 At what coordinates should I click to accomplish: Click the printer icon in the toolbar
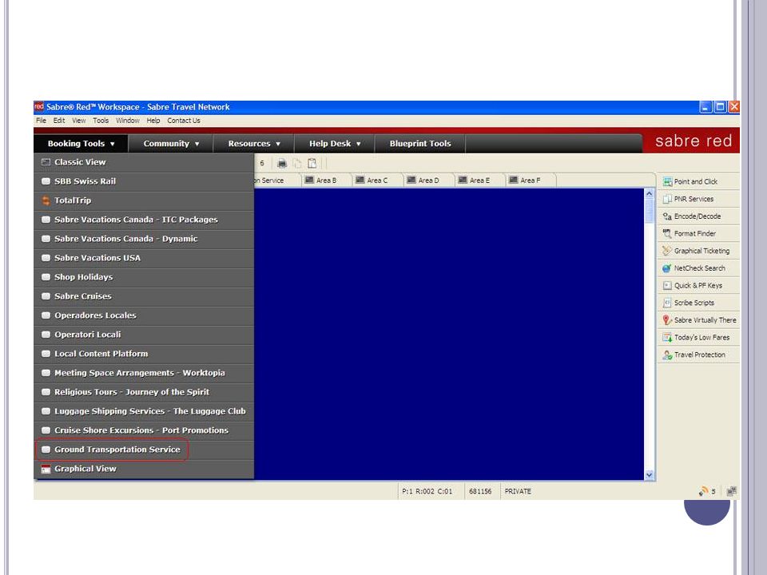pos(282,163)
